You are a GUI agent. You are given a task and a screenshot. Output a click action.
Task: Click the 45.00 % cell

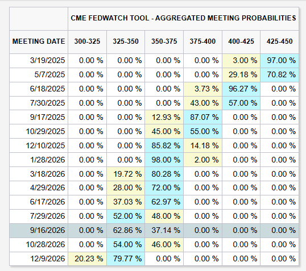(164, 131)
